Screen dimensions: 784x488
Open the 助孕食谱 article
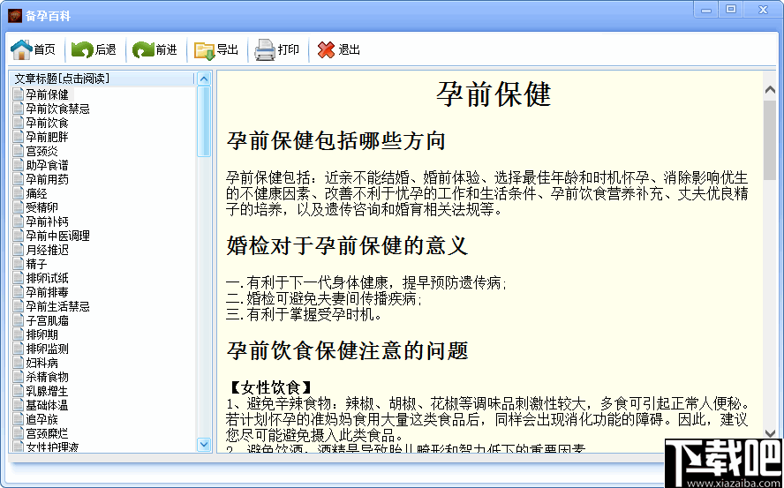click(x=47, y=165)
